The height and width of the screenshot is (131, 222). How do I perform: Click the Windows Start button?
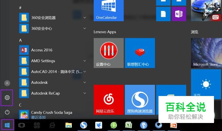(x=7, y=125)
